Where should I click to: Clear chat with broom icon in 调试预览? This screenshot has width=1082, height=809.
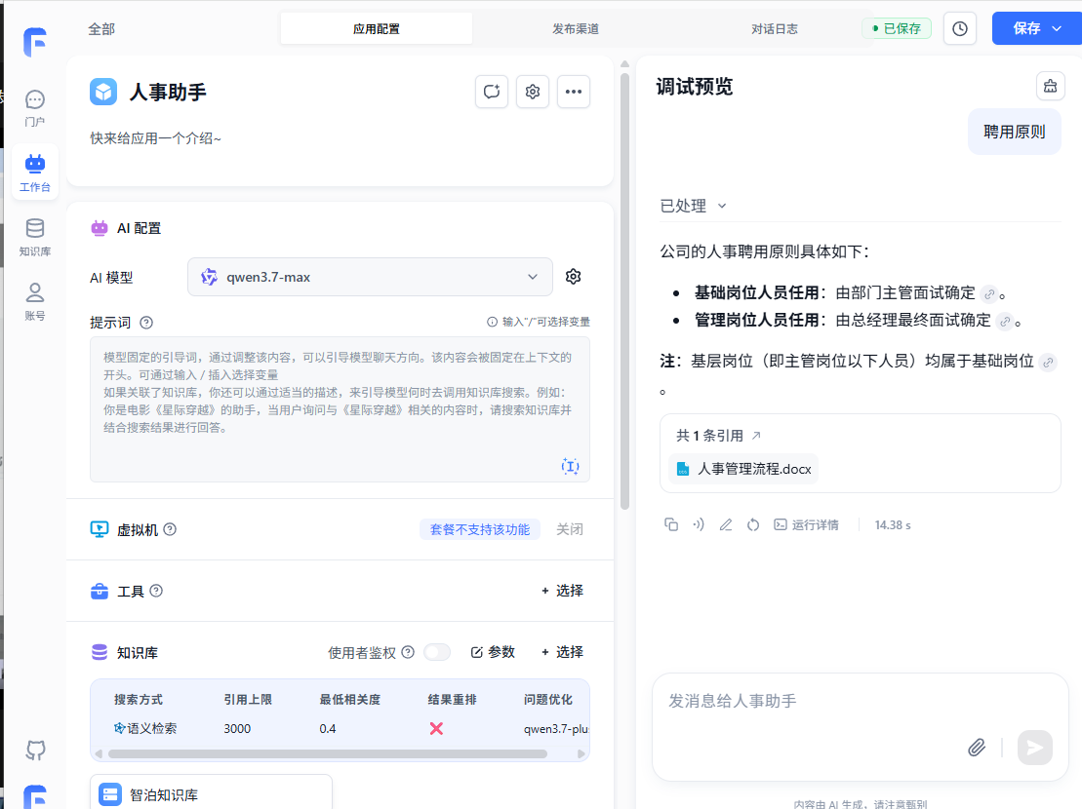pyautogui.click(x=1050, y=86)
